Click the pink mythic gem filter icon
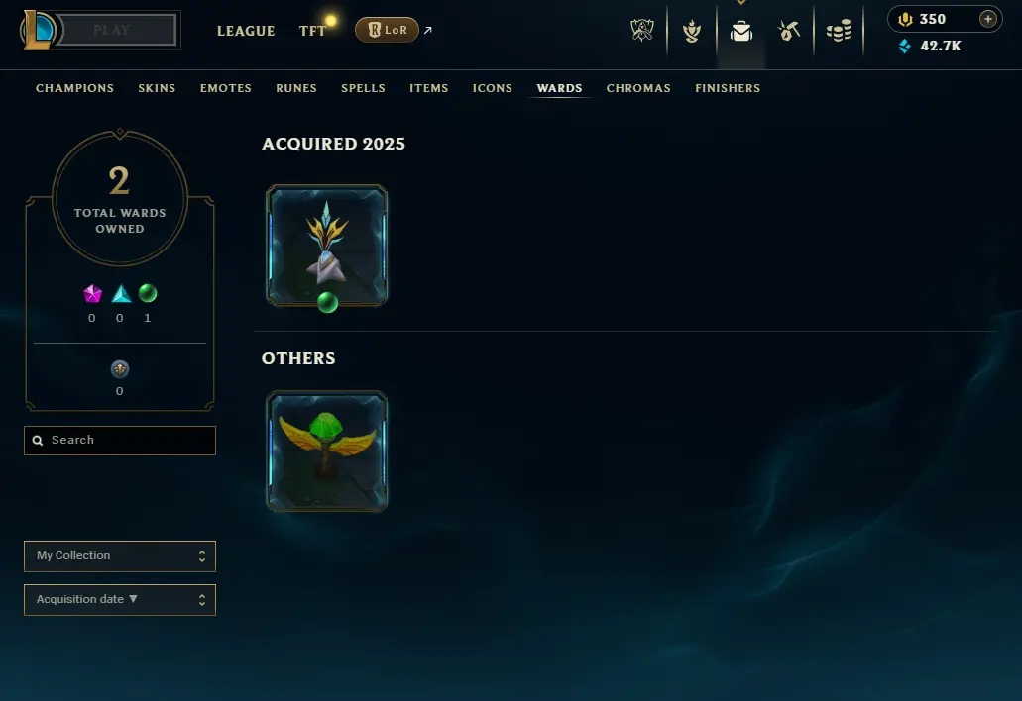This screenshot has height=701, width=1022. tap(92, 293)
